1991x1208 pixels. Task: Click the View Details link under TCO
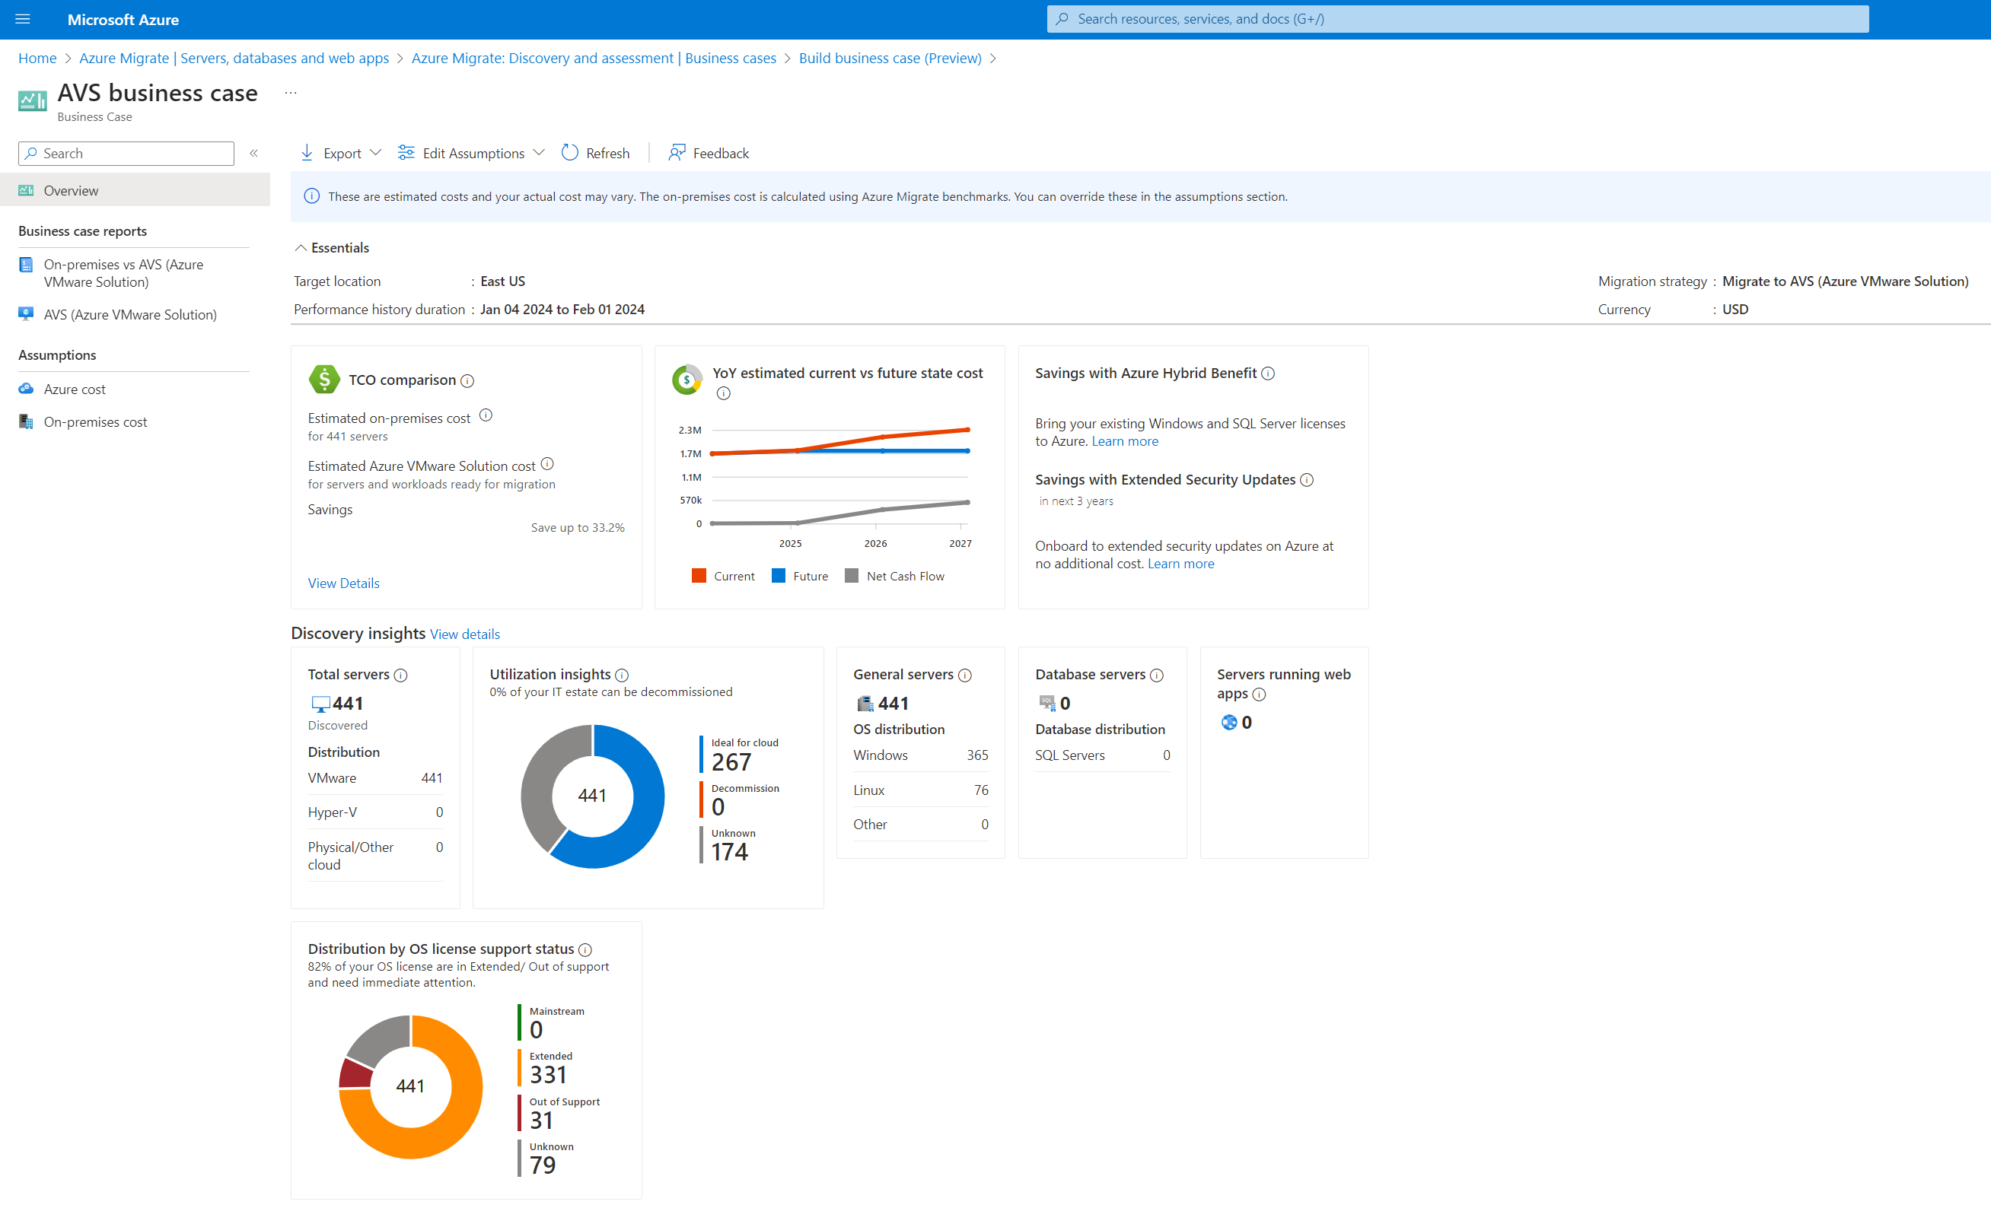(342, 583)
